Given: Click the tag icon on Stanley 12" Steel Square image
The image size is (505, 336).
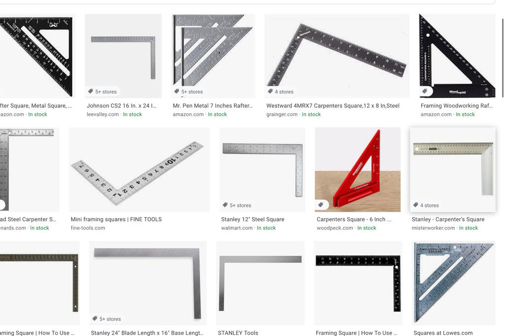Looking at the screenshot, I should [225, 205].
